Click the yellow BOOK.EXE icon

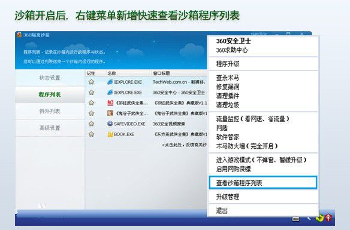pos(110,134)
